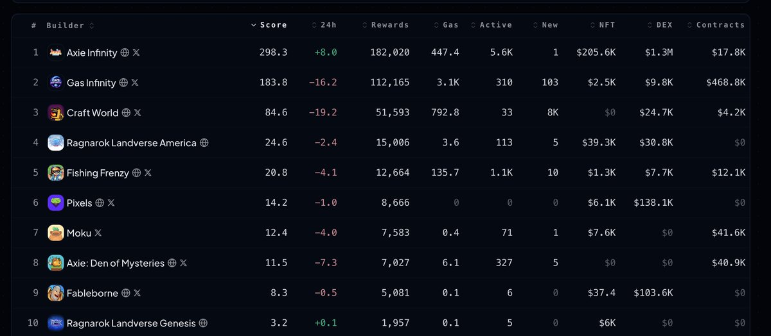Click the Ragnarok Landverse America logo
Image resolution: width=771 pixels, height=336 pixels.
click(56, 142)
